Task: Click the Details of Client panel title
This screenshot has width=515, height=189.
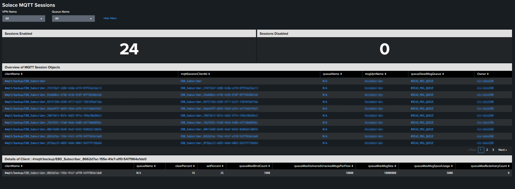Action: [x=76, y=159]
